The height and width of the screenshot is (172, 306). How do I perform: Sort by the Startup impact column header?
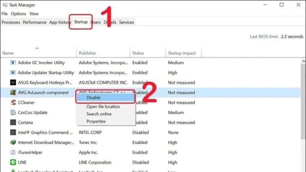pos(183,53)
